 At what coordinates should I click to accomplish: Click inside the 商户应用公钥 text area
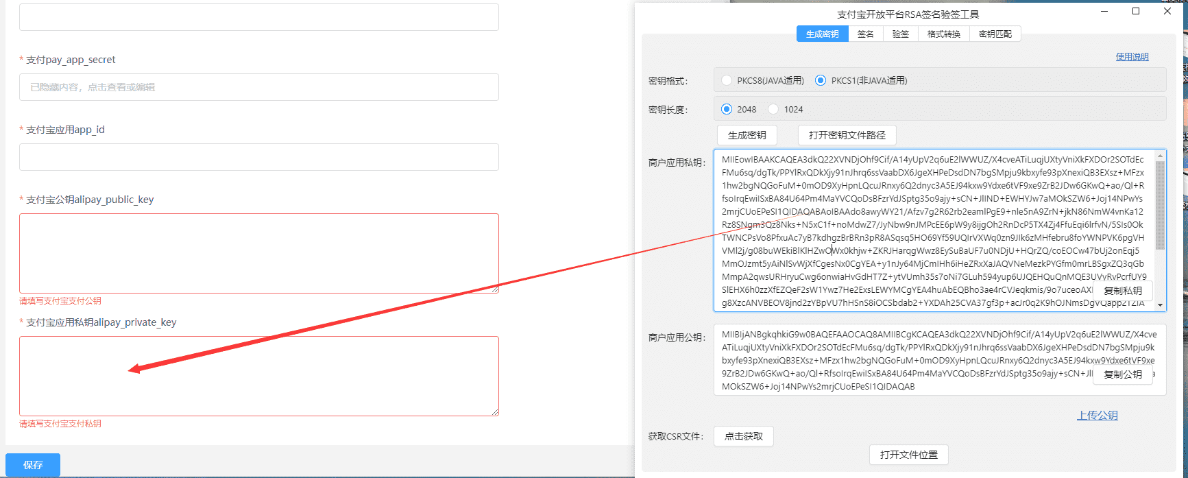pyautogui.click(x=939, y=360)
